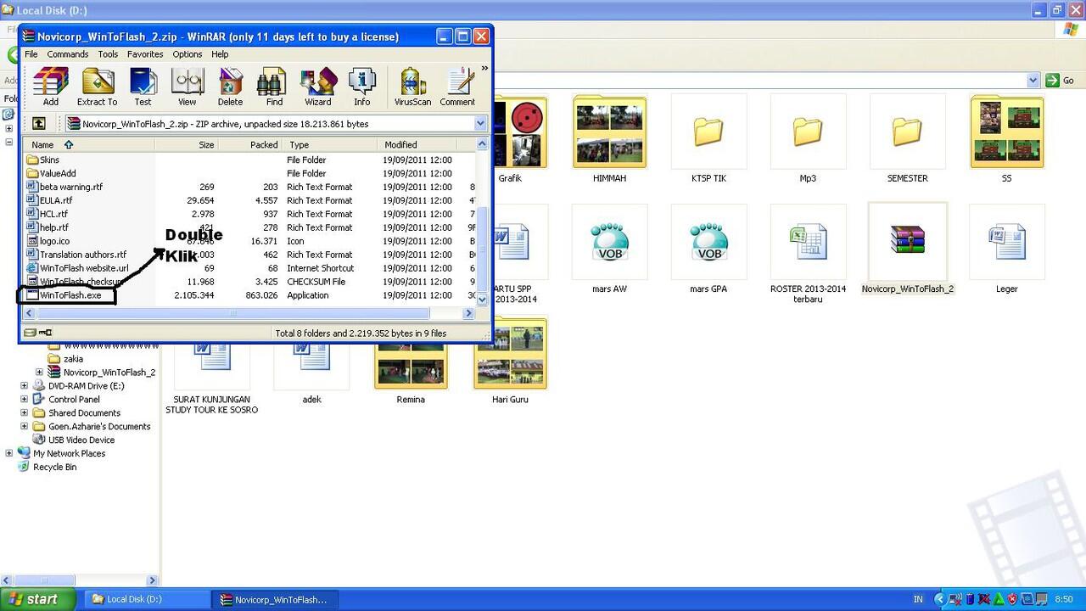
Task: Open the Options menu
Action: (188, 54)
